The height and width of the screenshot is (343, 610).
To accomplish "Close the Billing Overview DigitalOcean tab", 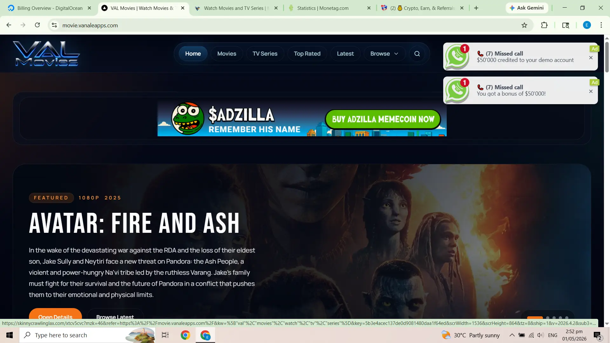I will coord(89,8).
